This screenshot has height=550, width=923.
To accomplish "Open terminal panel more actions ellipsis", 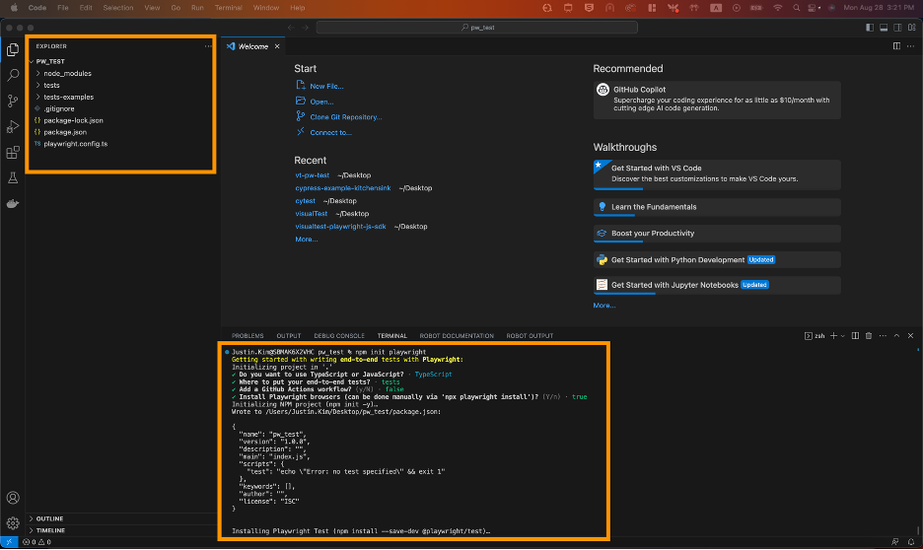I will 883,336.
